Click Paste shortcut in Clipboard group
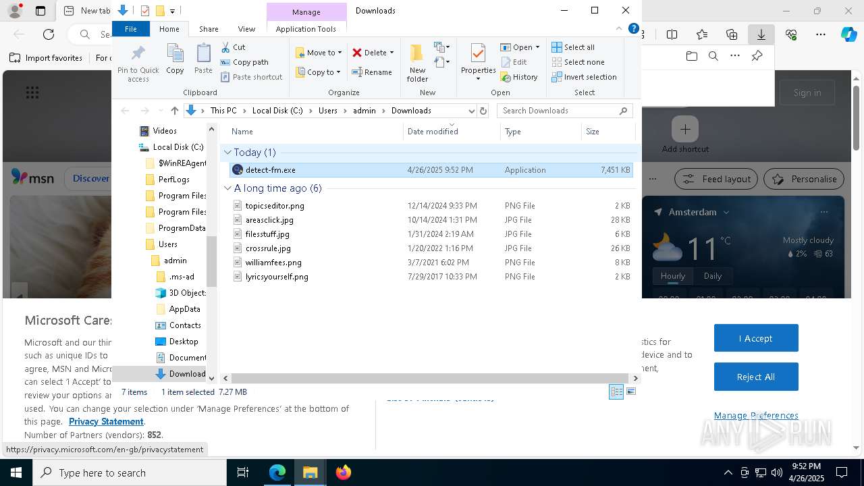Viewport: 864px width, 486px height. [x=251, y=77]
